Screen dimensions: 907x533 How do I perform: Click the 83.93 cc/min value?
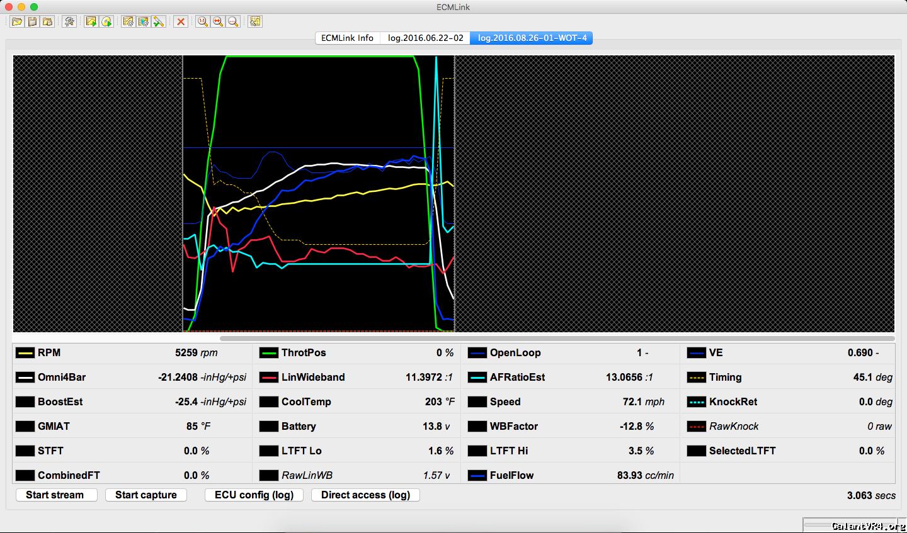(x=646, y=476)
